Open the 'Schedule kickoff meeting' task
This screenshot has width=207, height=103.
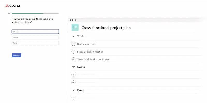point(90,52)
